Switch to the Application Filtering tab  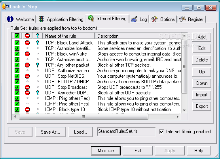coord(61,19)
